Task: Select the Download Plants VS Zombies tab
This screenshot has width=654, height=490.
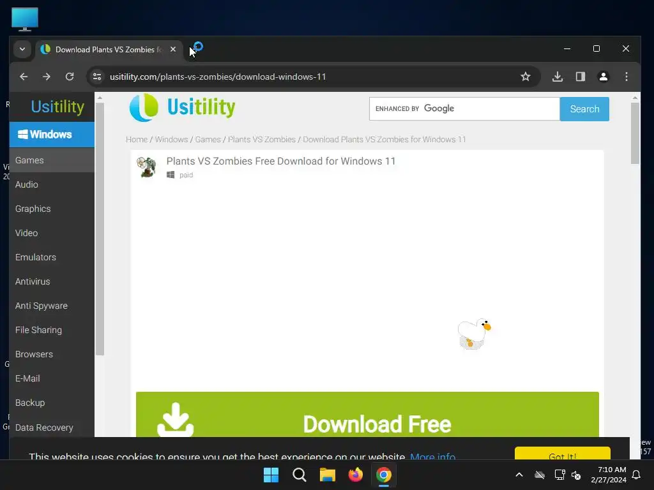Action: [x=109, y=50]
